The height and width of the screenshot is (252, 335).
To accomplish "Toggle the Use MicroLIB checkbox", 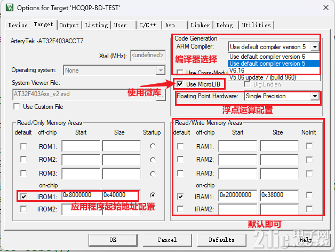I will [x=180, y=84].
